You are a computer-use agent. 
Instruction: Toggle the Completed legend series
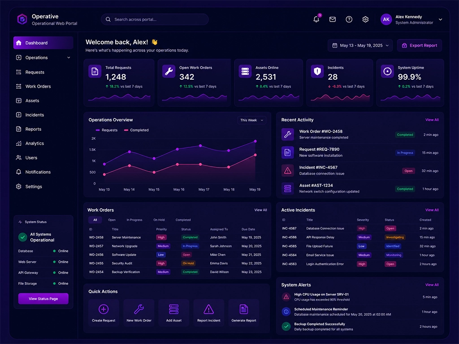coord(136,130)
